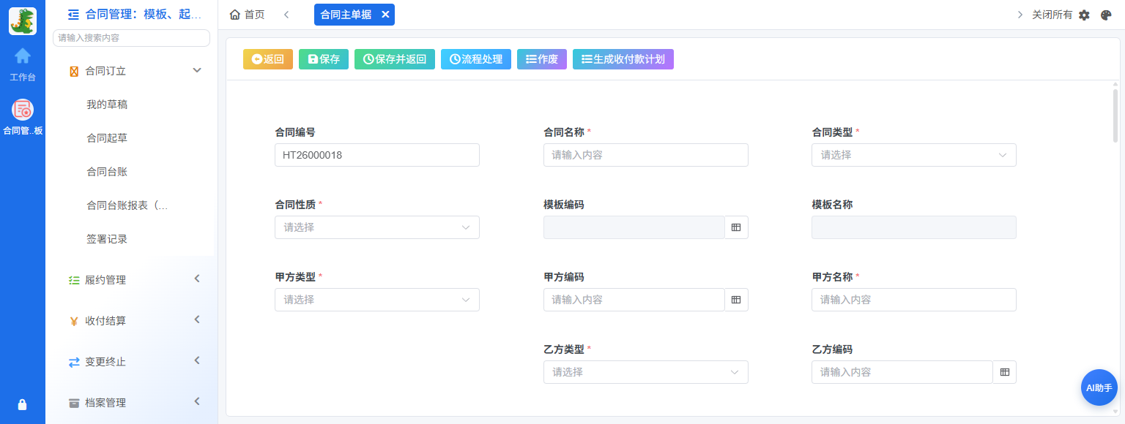Image resolution: width=1125 pixels, height=424 pixels.
Task: Click 关闭所有 link
Action: [x=1052, y=15]
